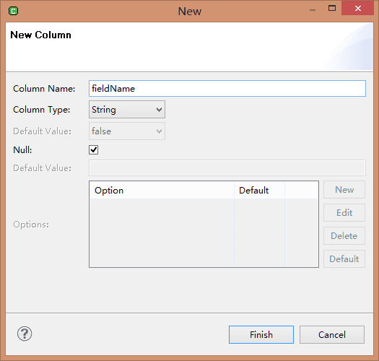Click the New option button
This screenshot has height=361, width=379.
click(x=344, y=190)
